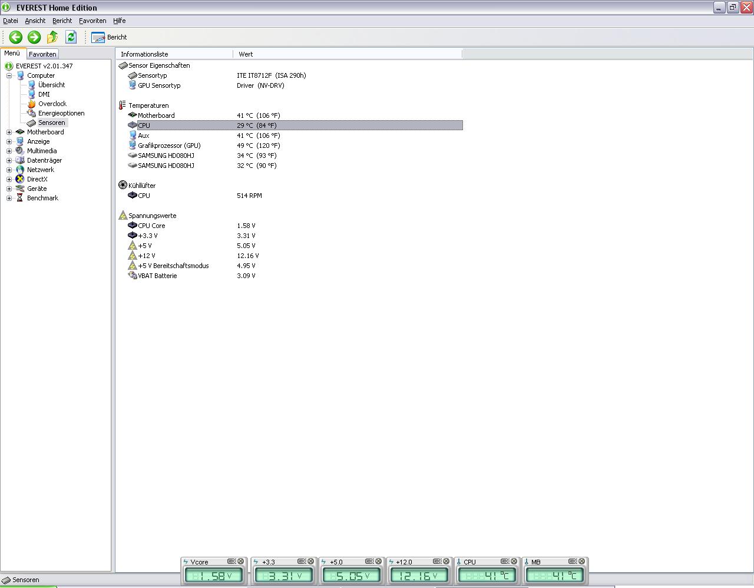Refresh the sensor readings
Image resolution: width=754 pixels, height=588 pixels.
71,37
